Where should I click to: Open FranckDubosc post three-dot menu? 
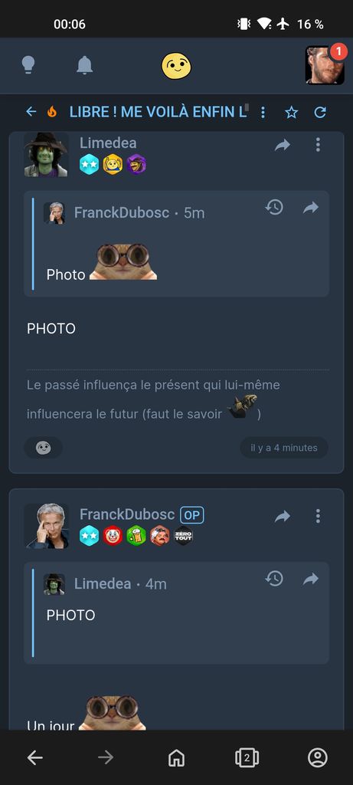[x=318, y=516]
